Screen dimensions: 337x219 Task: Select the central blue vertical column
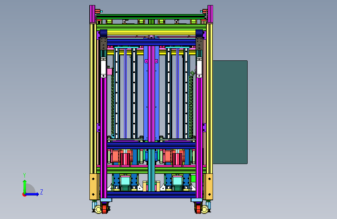(152, 94)
